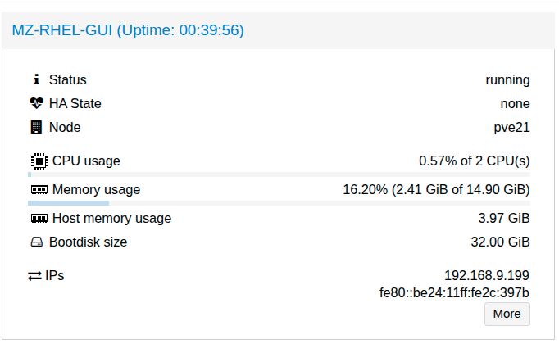559x344 pixels.
Task: Click the Memory usage RAM icon
Action: [39, 190]
